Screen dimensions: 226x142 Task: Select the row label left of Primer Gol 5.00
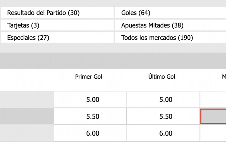coord(26,99)
